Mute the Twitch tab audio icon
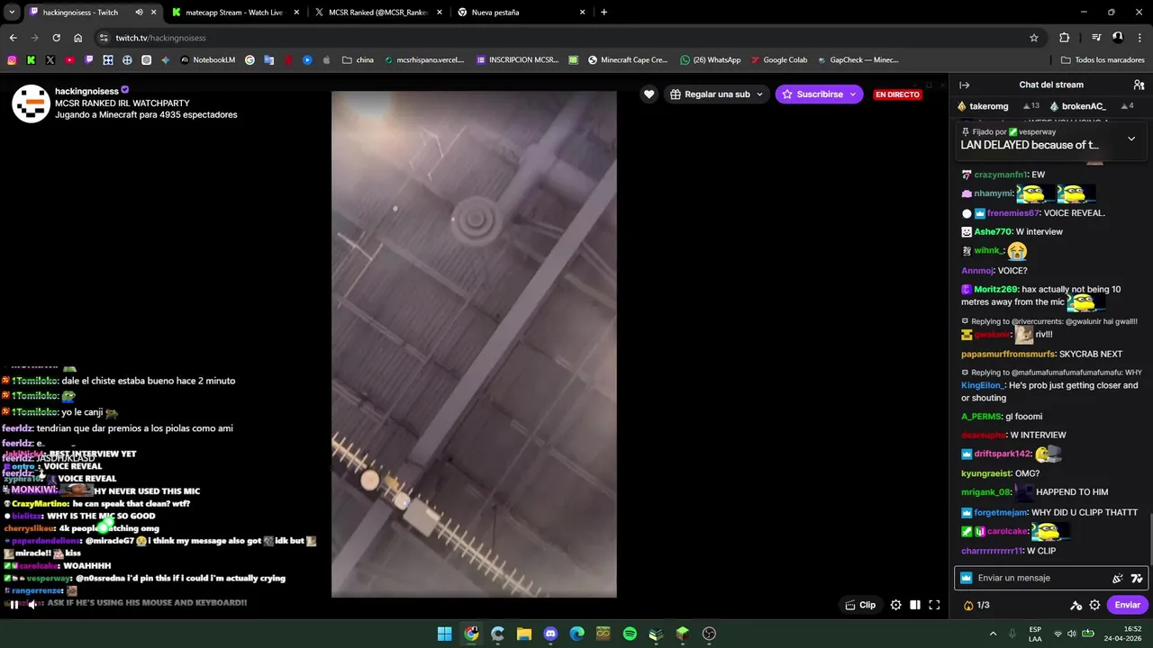 point(139,13)
